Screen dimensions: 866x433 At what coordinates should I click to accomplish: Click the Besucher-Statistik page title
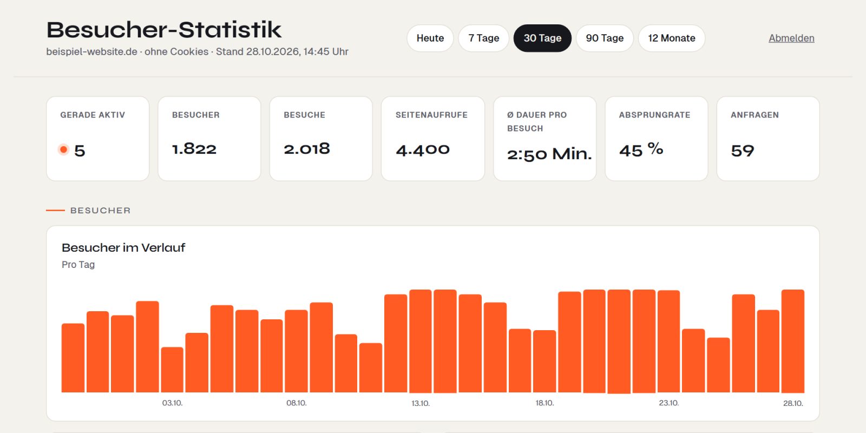tap(164, 30)
